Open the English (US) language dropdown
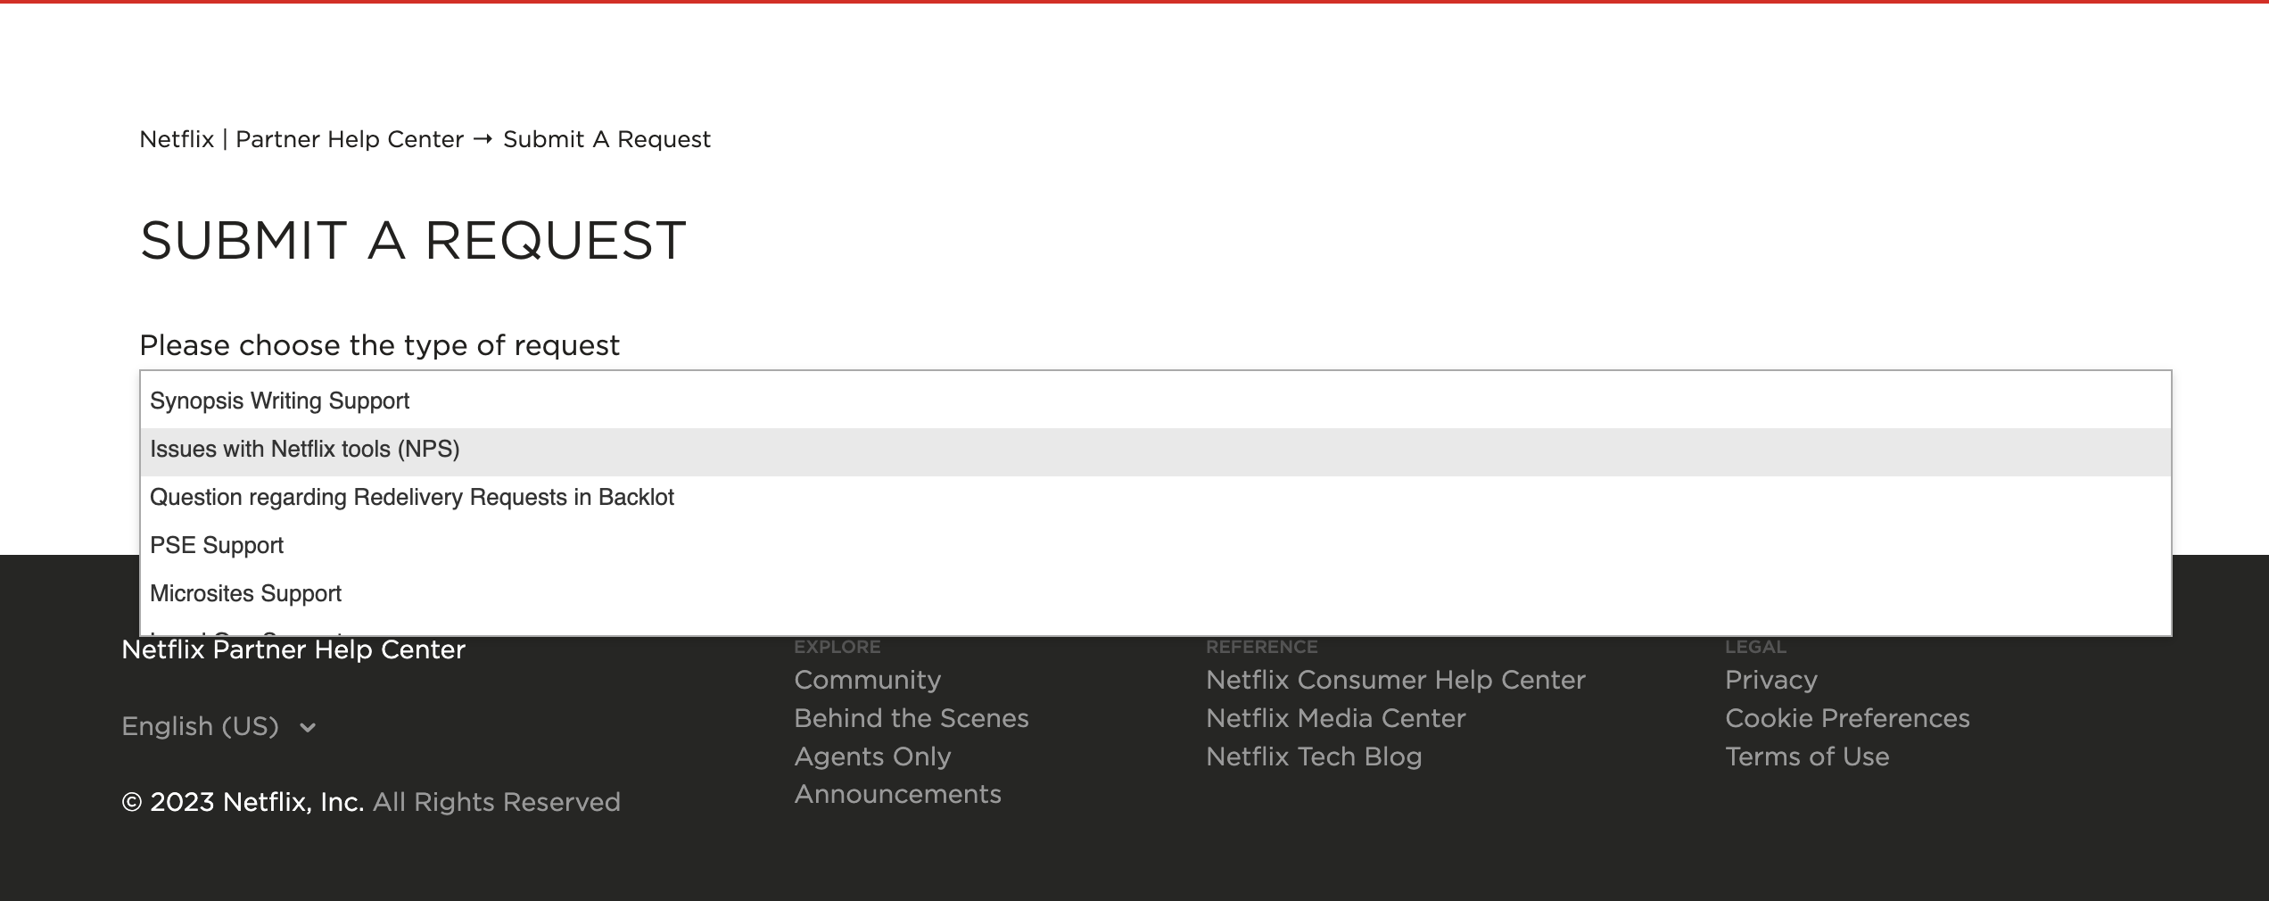The height and width of the screenshot is (901, 2269). [x=219, y=726]
